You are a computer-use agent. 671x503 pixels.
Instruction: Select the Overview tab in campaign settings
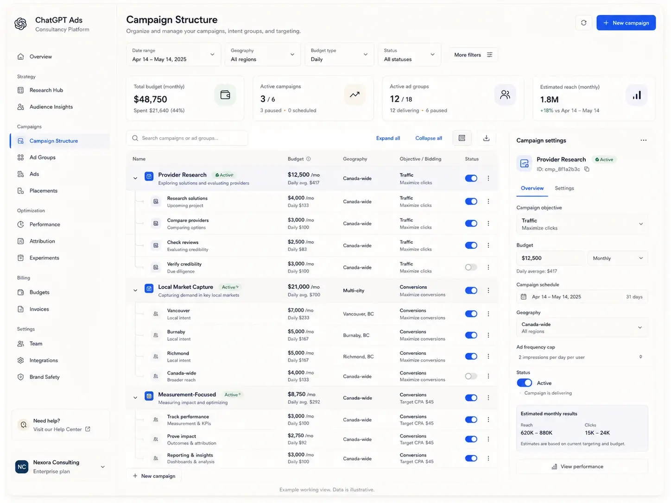click(532, 188)
